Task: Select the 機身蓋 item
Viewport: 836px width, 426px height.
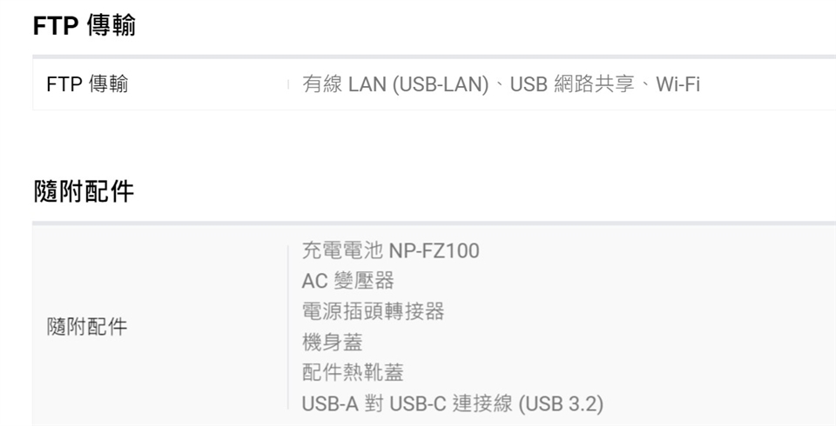Action: [x=332, y=342]
